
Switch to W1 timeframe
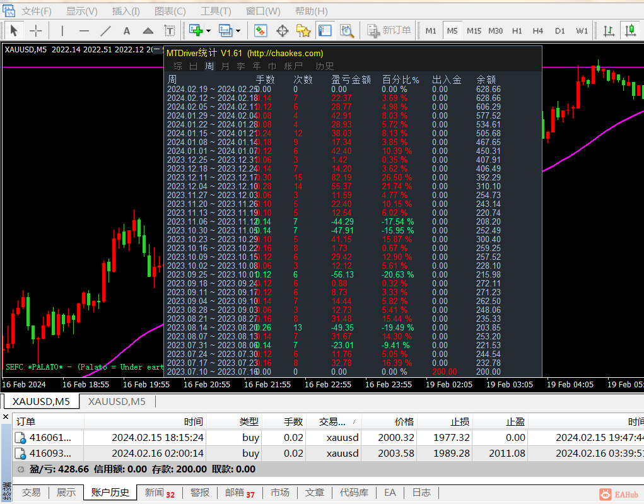point(582,31)
